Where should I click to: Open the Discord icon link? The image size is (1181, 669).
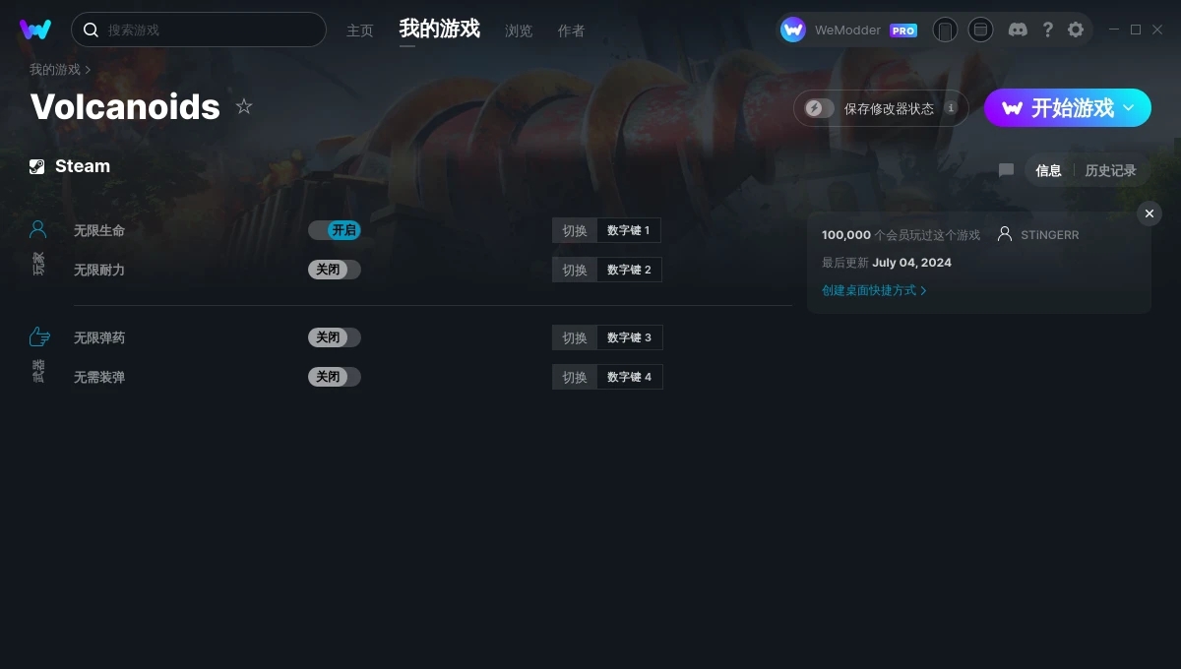click(1018, 30)
